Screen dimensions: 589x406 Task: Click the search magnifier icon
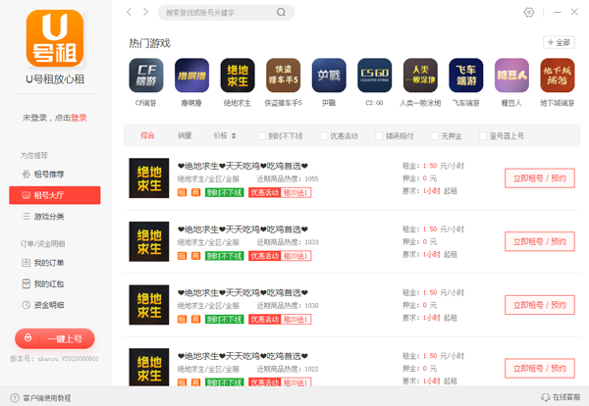(281, 13)
